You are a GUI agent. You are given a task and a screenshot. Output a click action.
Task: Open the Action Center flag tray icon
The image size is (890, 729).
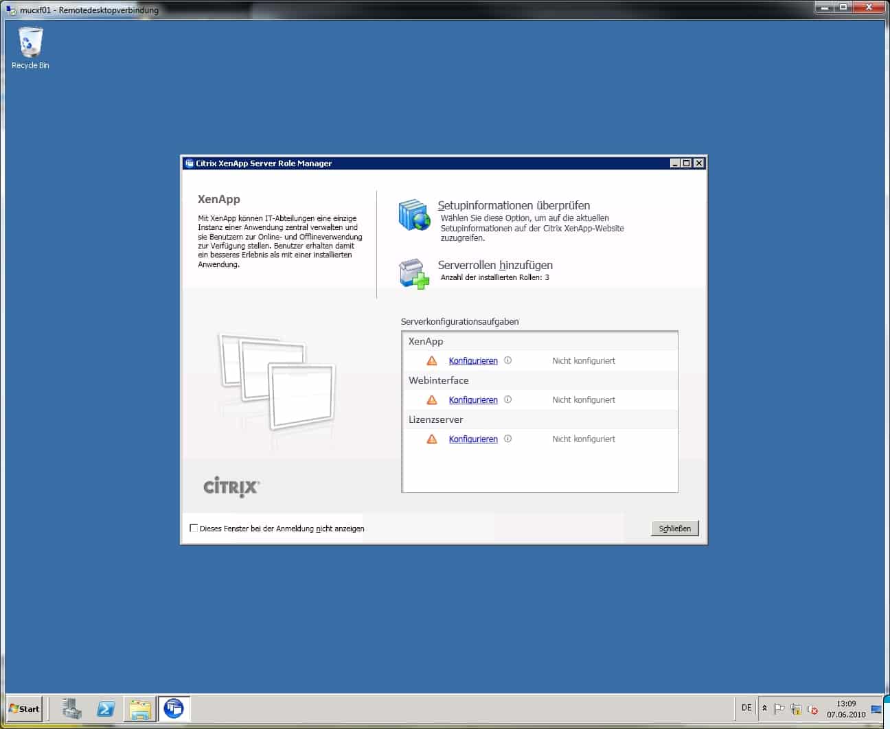[x=779, y=709]
